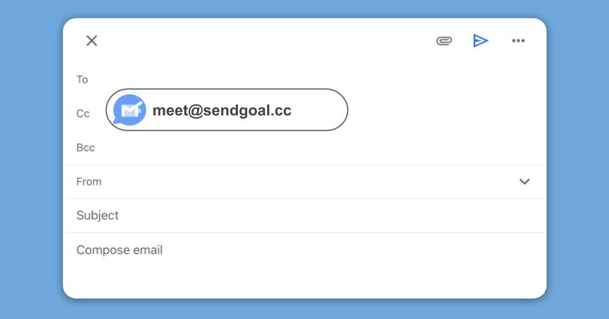Focus the empty To recipients input area

306,78
